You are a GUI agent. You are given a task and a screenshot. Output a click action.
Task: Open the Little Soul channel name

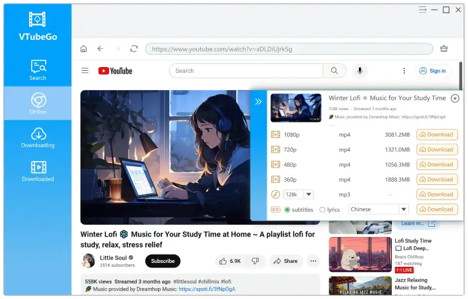click(x=114, y=258)
